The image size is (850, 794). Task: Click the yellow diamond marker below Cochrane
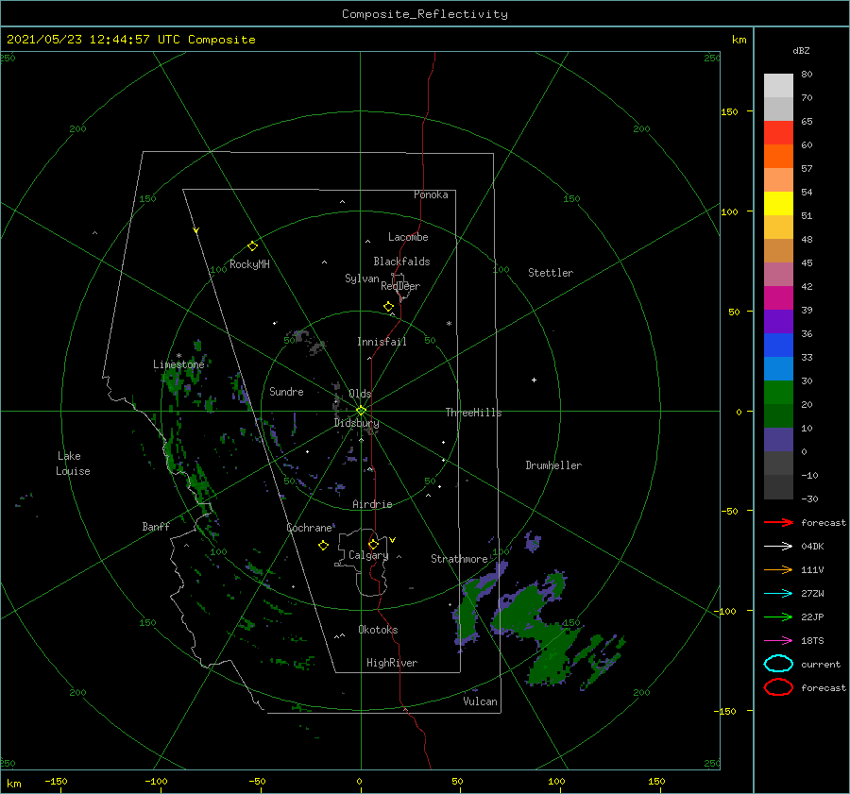click(x=323, y=546)
